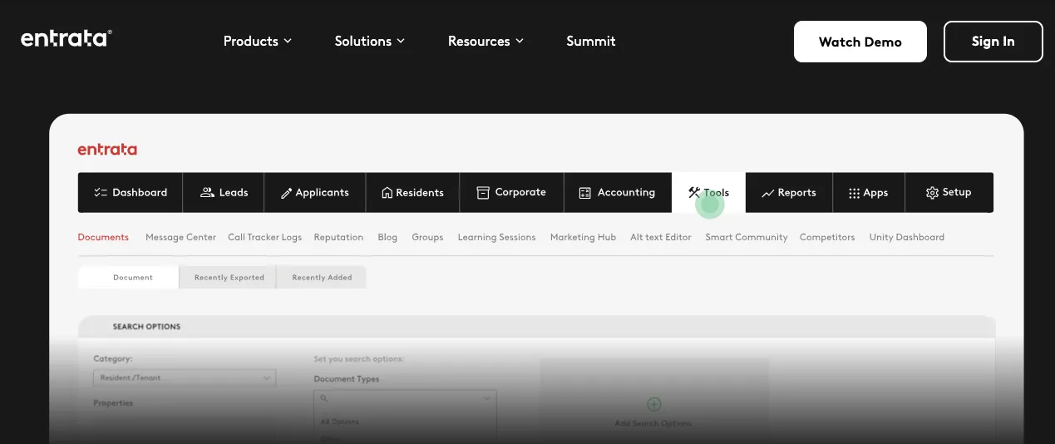Open the Products dropdown menu
Viewport: 1055px width, 444px height.
click(258, 41)
